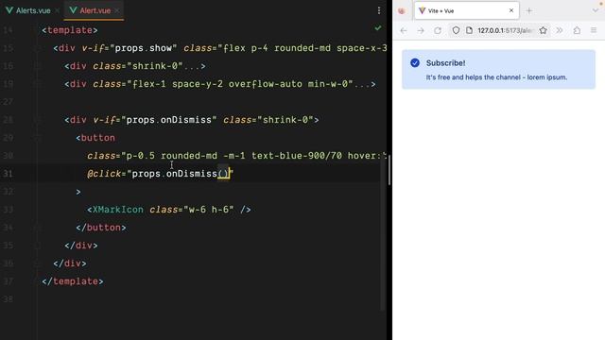
Task: Focus the 127.0.0.1:5173 address field
Action: 506,30
